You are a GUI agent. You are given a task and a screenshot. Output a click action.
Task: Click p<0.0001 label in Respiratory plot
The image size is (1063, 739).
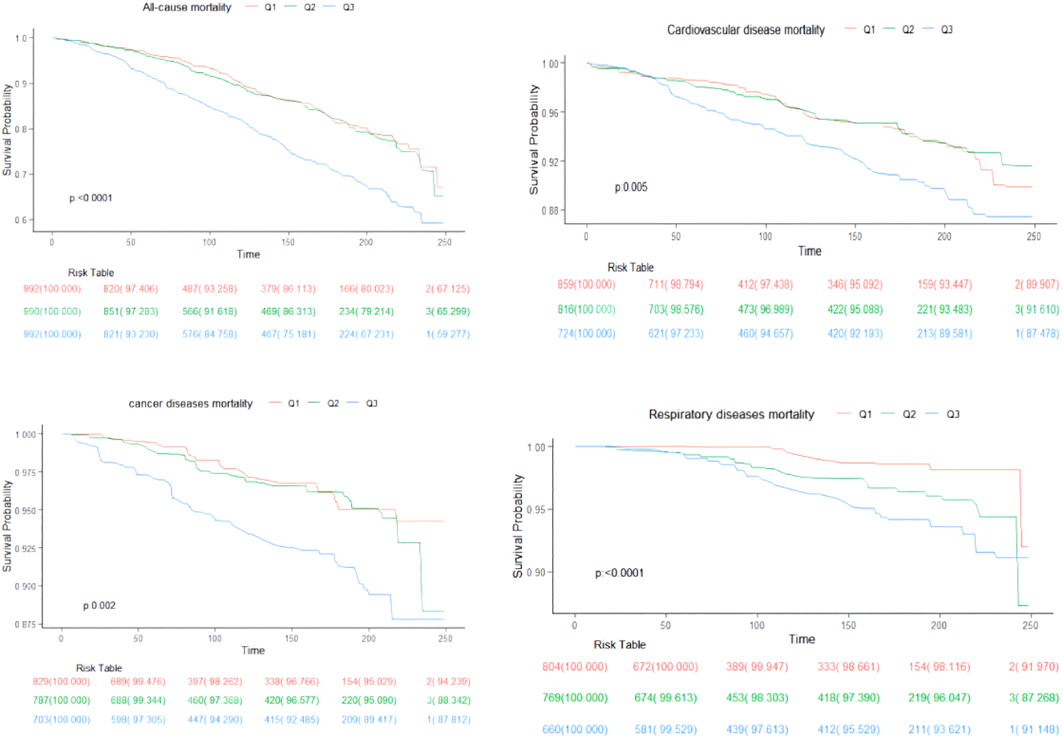tap(619, 573)
